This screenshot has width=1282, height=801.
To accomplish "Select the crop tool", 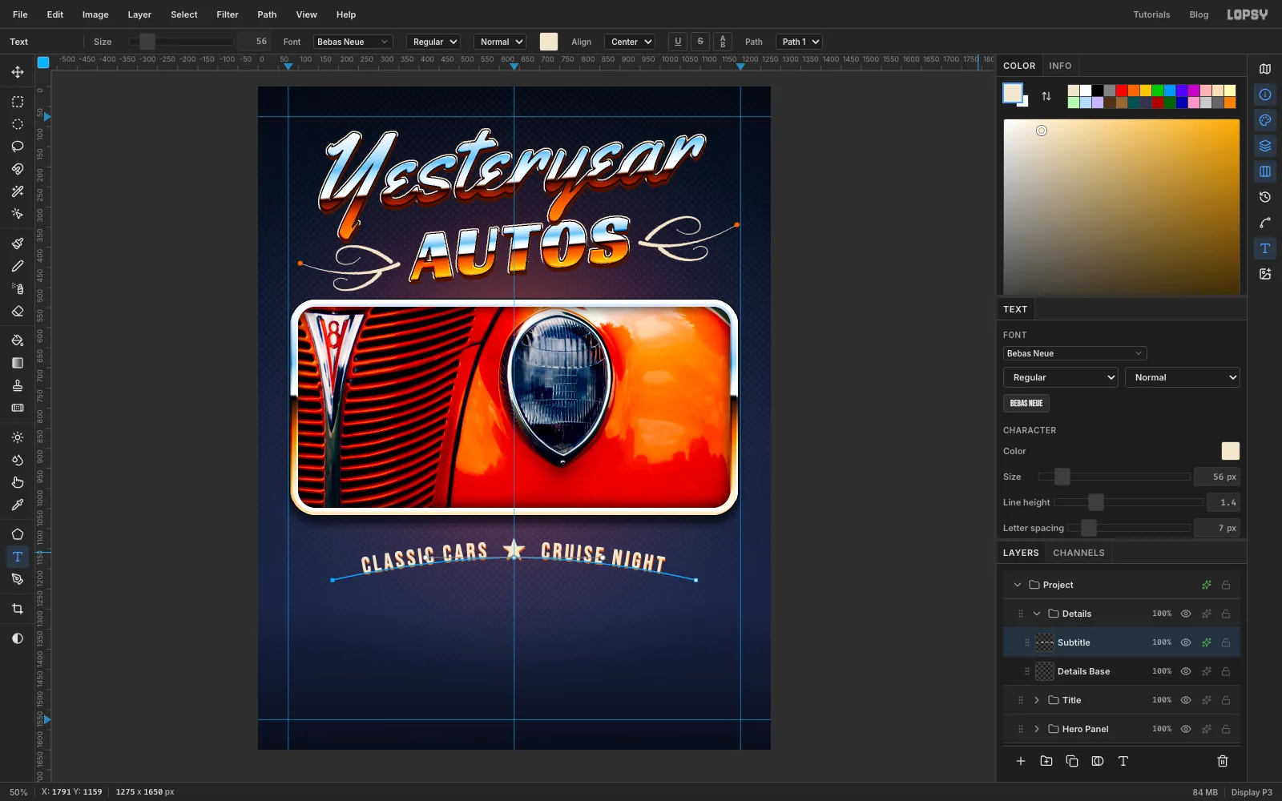I will [x=18, y=609].
